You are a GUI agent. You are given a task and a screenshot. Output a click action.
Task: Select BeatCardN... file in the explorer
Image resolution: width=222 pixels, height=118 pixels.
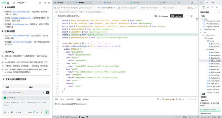pyautogui.click(x=215, y=58)
